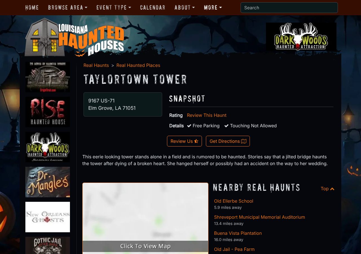
Task: Open the Louisiana Haunted Houses logo
Action: [x=75, y=37]
